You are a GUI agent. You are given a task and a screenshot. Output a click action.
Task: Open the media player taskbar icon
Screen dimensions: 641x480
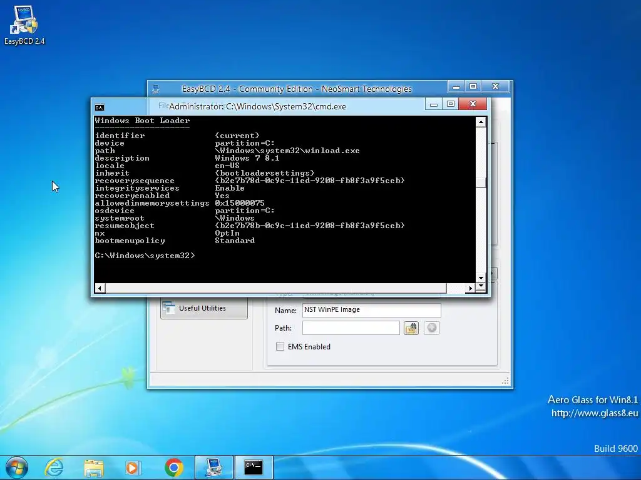(x=133, y=467)
